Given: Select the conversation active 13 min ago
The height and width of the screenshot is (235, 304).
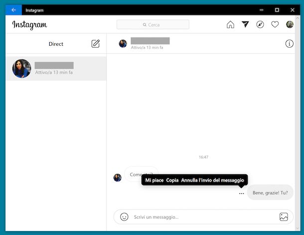Looking at the screenshot, I should pos(56,69).
